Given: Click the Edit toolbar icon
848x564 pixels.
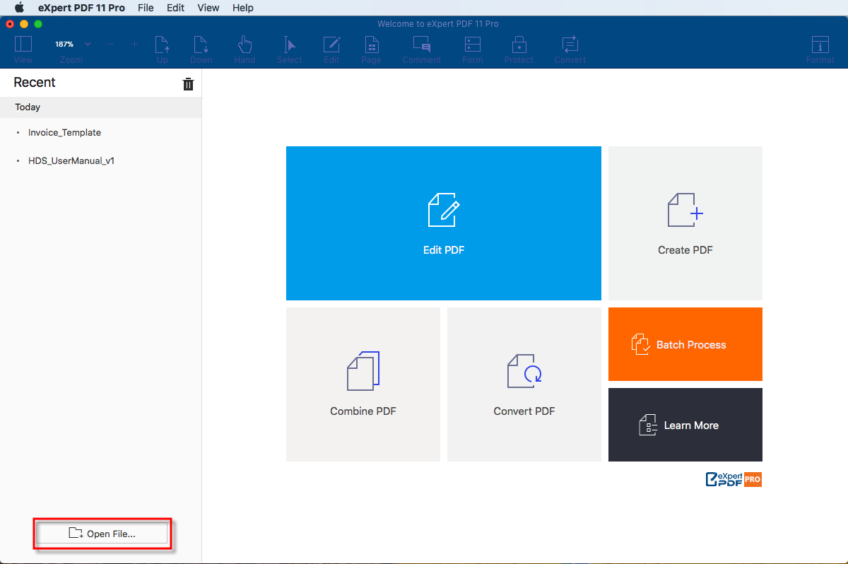Looking at the screenshot, I should (331, 45).
